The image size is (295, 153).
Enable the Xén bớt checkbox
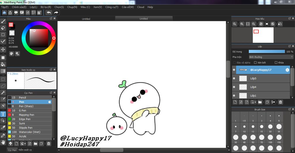click(x=255, y=62)
